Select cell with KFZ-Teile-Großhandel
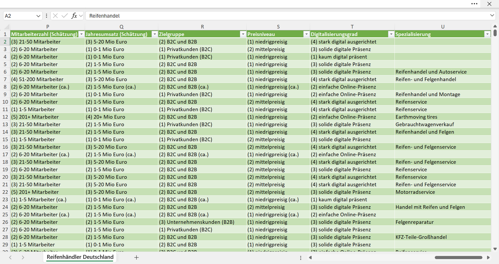The height and width of the screenshot is (264, 499). coord(443,237)
